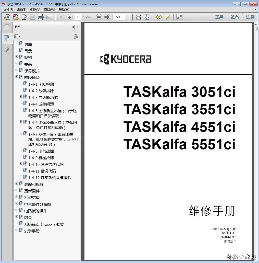259x263 pixels.
Task: Zoom out with the minus button
Action: pyautogui.click(x=99, y=17)
